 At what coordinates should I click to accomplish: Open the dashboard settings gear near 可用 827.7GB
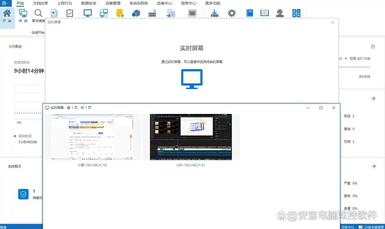pyautogui.click(x=373, y=46)
